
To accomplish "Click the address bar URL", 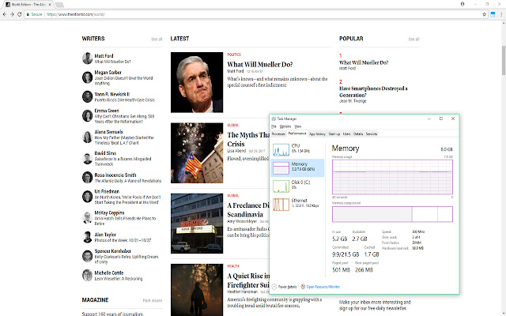I will tap(76, 14).
